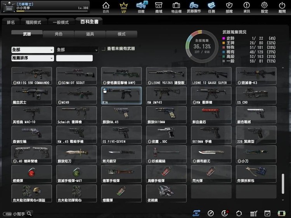Open the 設定 settings gear icon
Screen dimensions: 291x218
(x=264, y=7)
